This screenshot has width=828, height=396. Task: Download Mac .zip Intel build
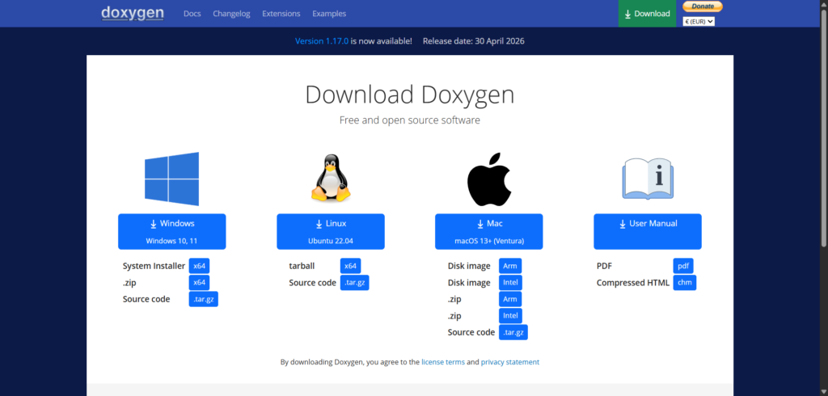511,316
